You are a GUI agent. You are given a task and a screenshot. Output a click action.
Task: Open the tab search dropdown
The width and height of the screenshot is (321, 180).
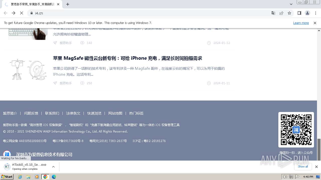point(291,4)
